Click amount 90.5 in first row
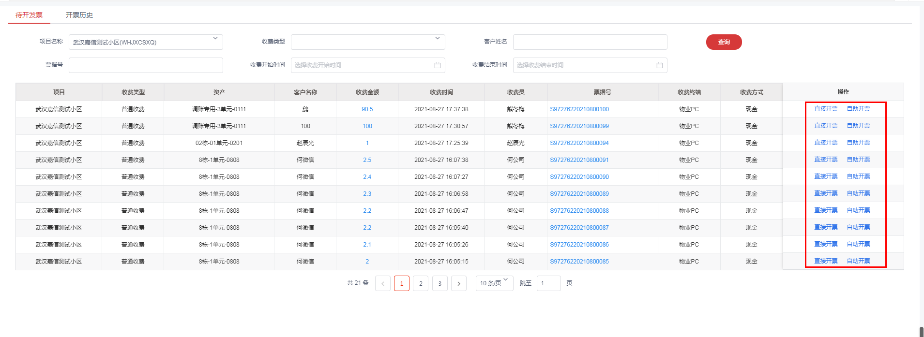Screen dimensions: 924x337 [x=367, y=109]
